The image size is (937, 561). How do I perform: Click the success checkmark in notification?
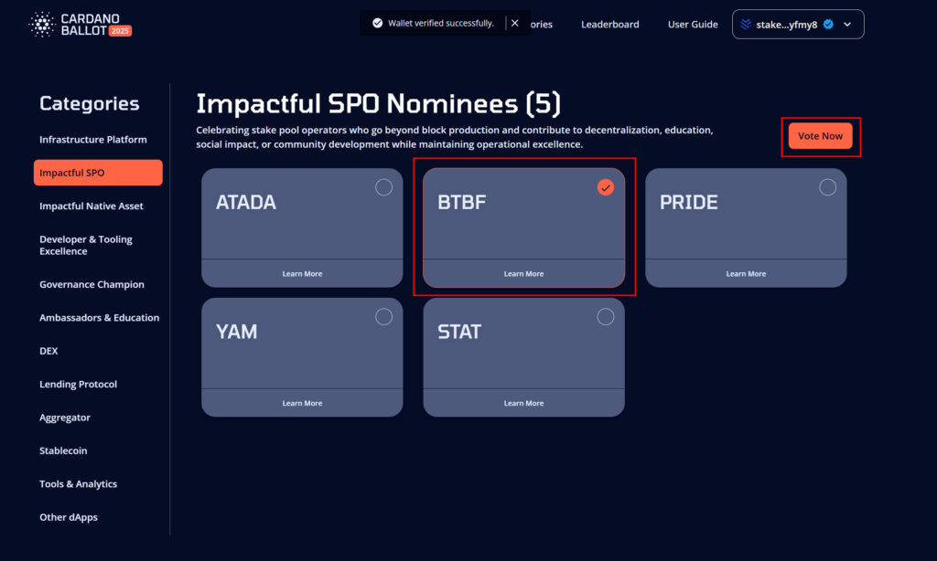pyautogui.click(x=377, y=23)
